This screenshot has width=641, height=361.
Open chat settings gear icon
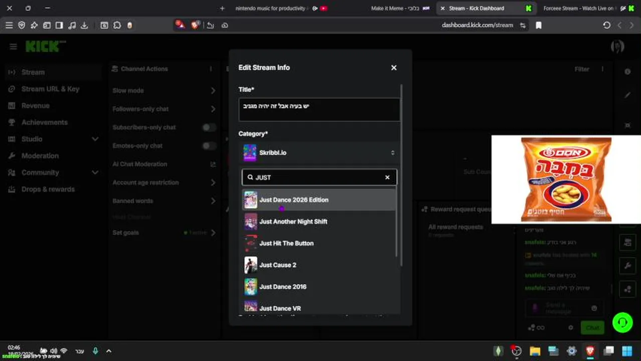click(570, 328)
